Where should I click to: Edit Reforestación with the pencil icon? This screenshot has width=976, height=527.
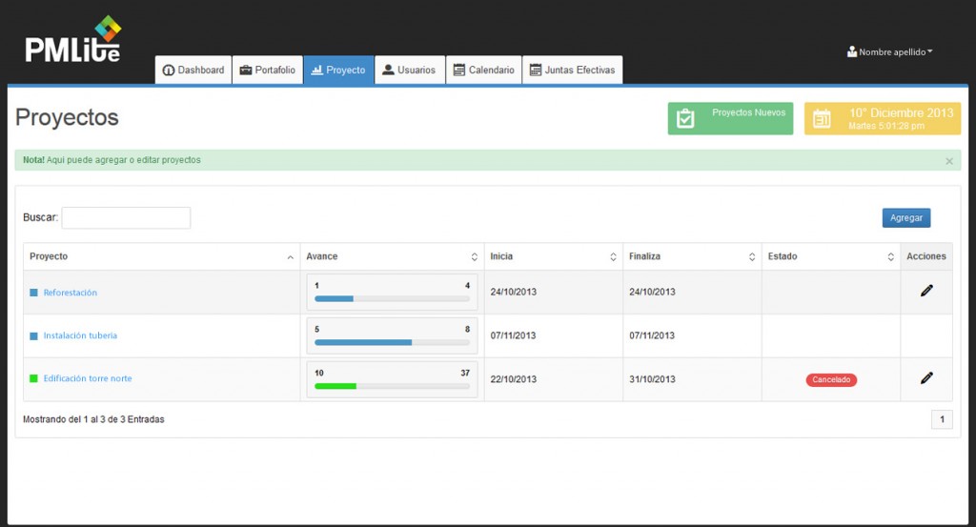point(926,291)
